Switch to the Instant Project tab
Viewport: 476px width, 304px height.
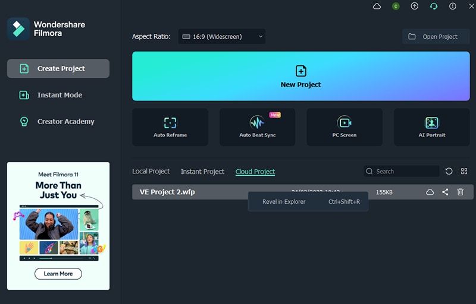202,172
